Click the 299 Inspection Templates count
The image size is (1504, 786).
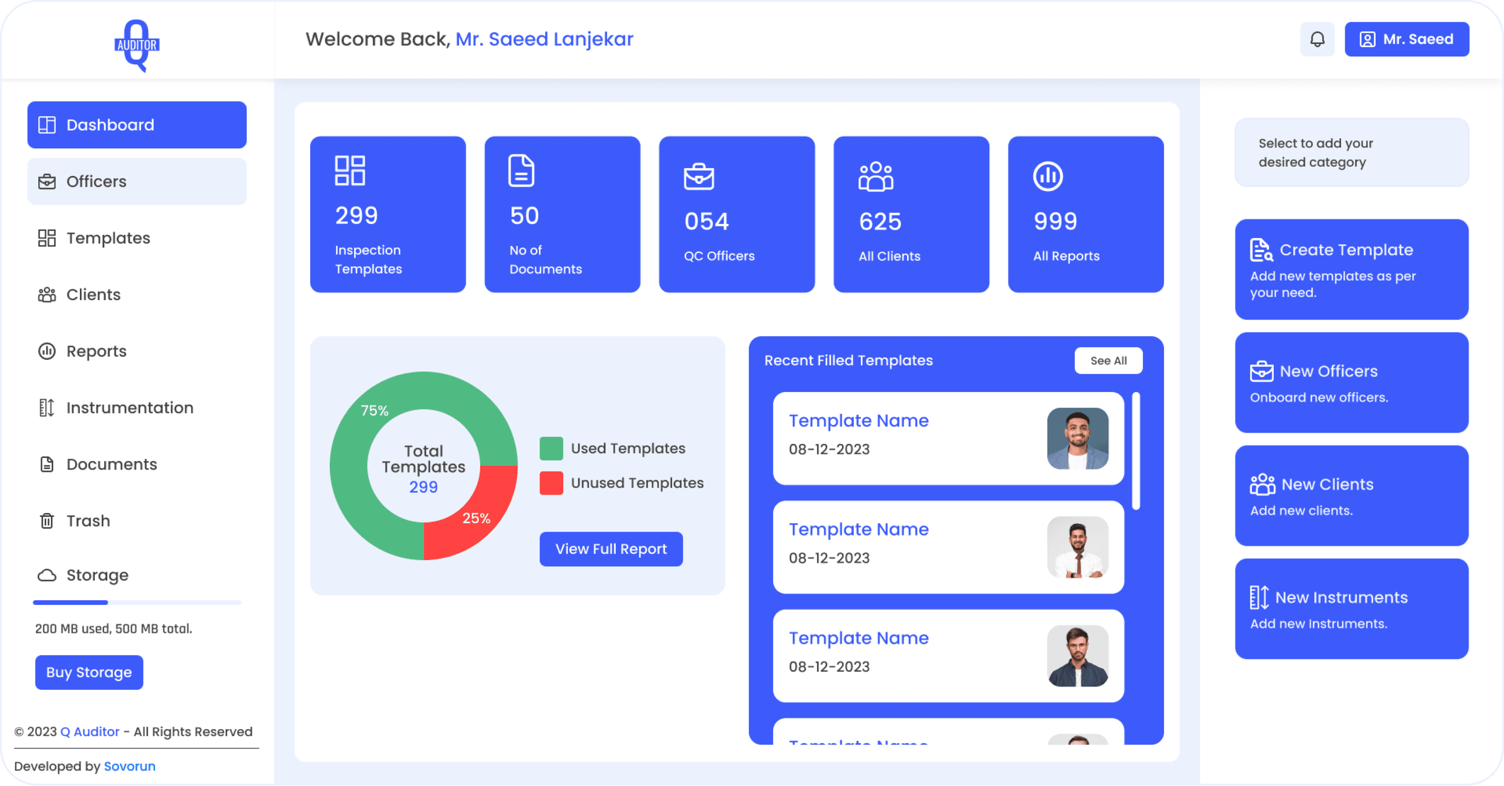click(356, 215)
